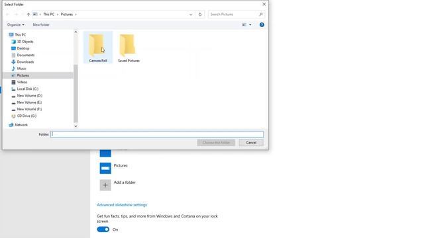
Task: Click the search magnifier icon
Action: 260,15
